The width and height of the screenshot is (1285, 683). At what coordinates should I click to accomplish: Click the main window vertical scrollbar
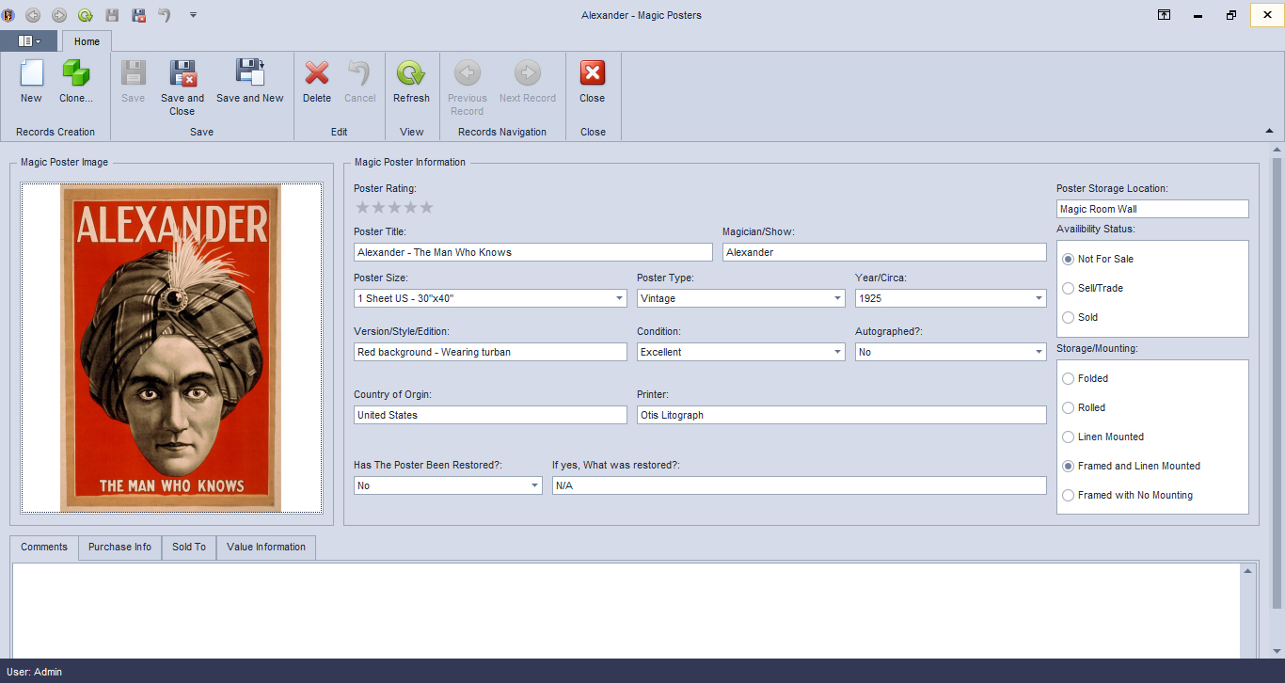[1277, 382]
